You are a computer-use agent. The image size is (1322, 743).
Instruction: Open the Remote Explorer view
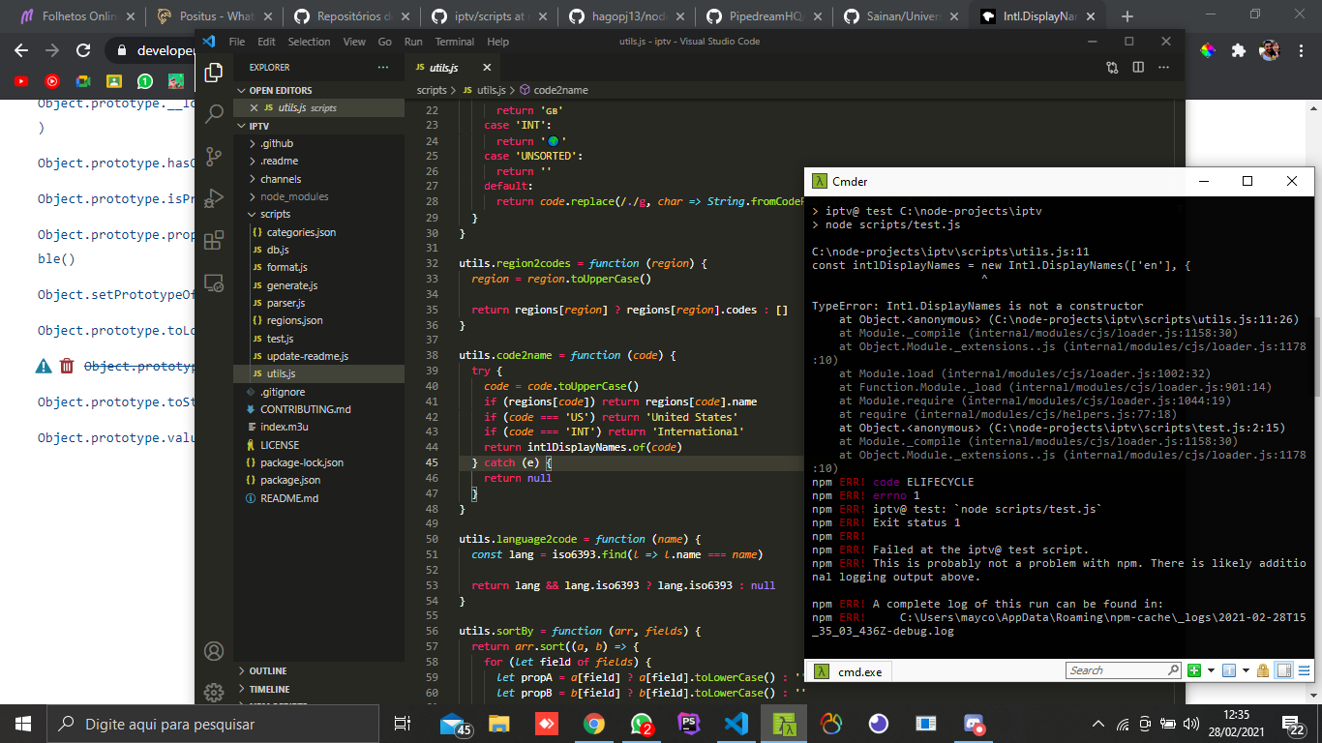[214, 282]
